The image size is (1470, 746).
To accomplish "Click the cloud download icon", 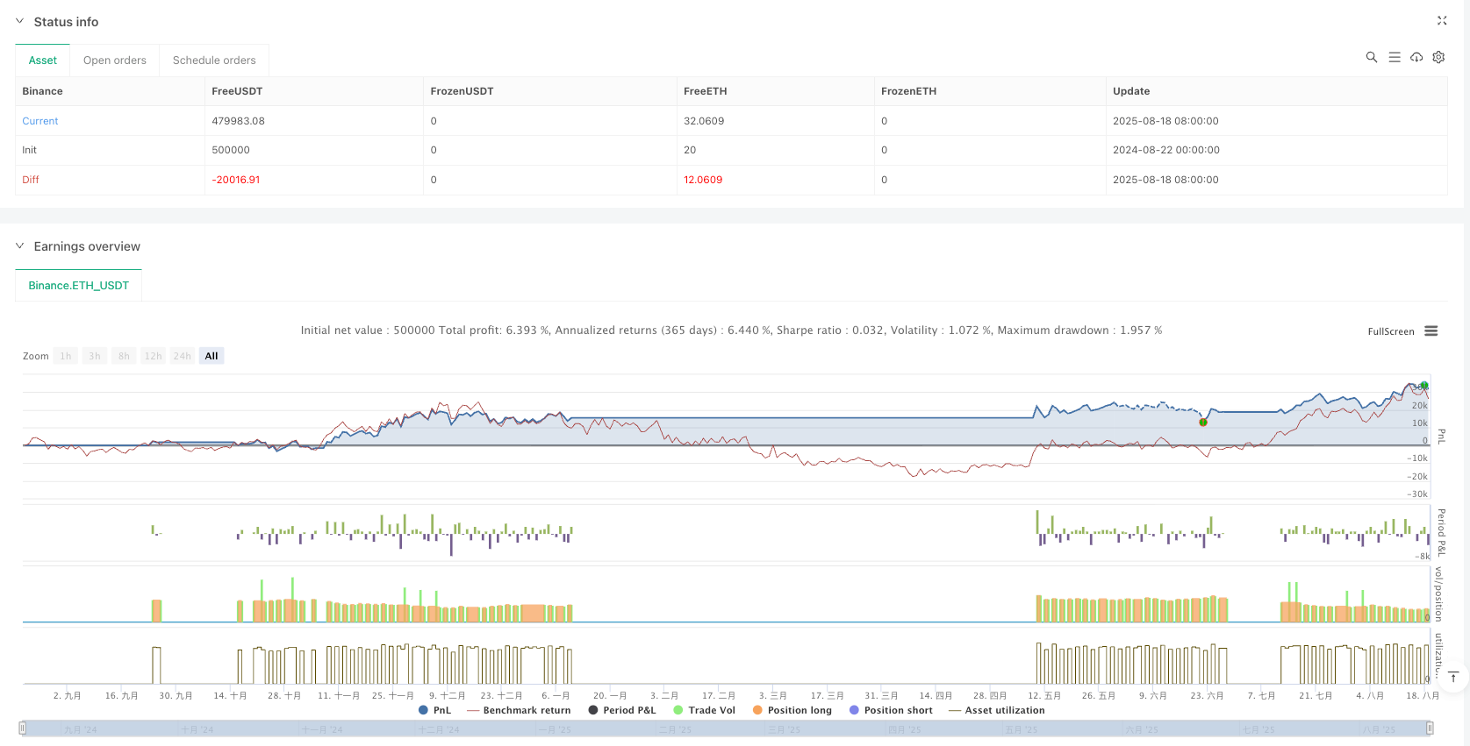I will pyautogui.click(x=1416, y=57).
